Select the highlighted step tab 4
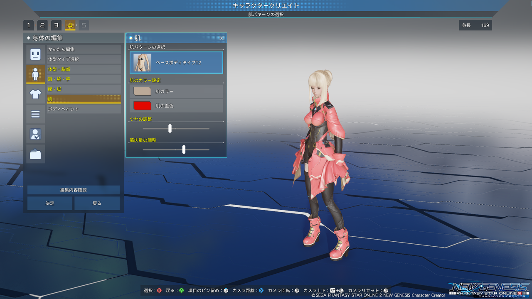 (70, 25)
